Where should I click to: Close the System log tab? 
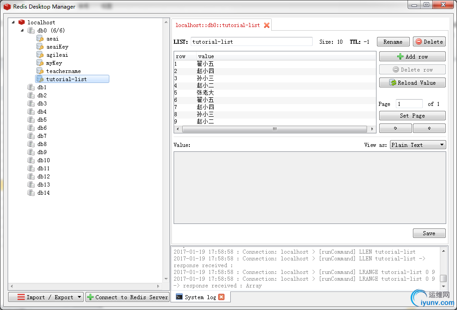[221, 297]
